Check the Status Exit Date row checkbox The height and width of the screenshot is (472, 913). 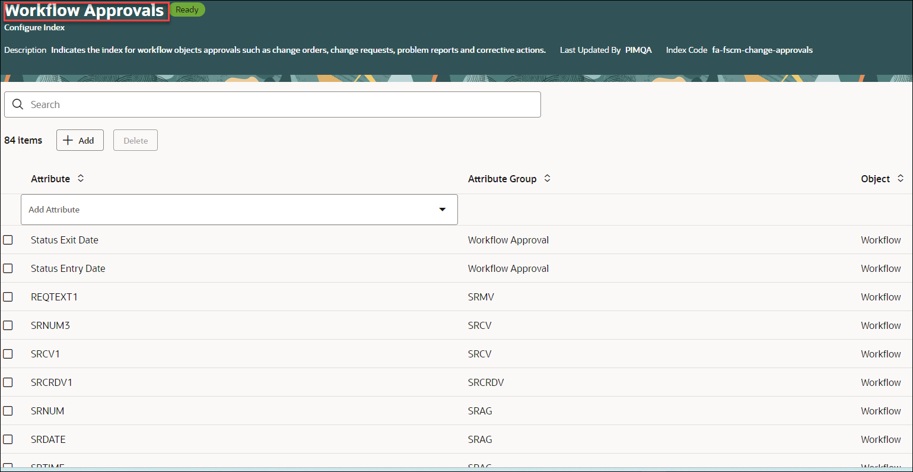8,240
